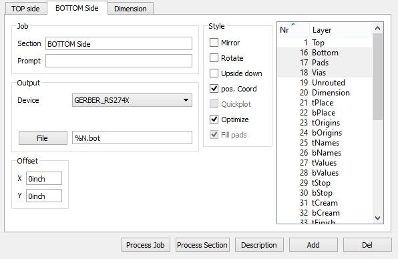Click the output file field %N.bot
This screenshot has width=398, height=259.
132,138
